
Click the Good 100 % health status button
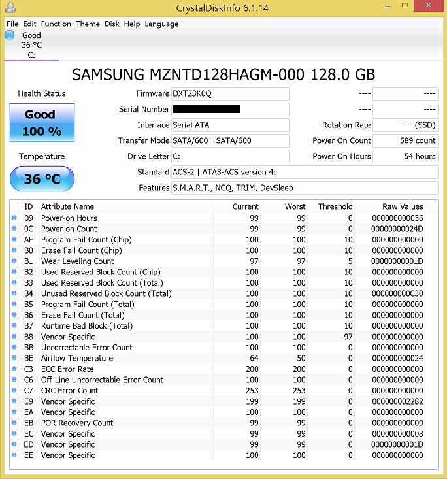[42, 122]
